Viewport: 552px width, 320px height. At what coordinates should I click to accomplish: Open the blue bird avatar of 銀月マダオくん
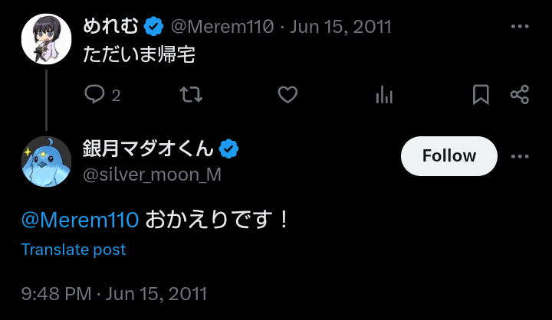tap(46, 162)
